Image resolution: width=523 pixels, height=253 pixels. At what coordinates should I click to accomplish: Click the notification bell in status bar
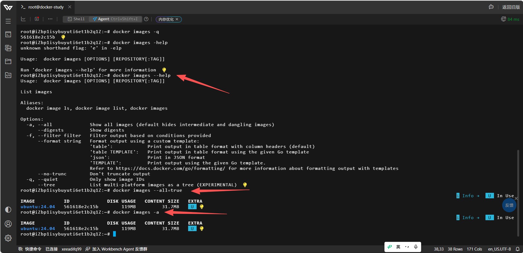point(518,249)
